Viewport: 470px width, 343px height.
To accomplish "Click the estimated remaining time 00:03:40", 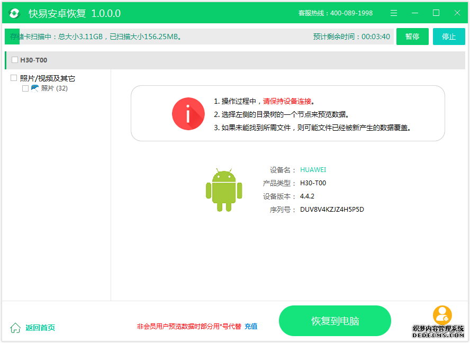I will pos(376,37).
